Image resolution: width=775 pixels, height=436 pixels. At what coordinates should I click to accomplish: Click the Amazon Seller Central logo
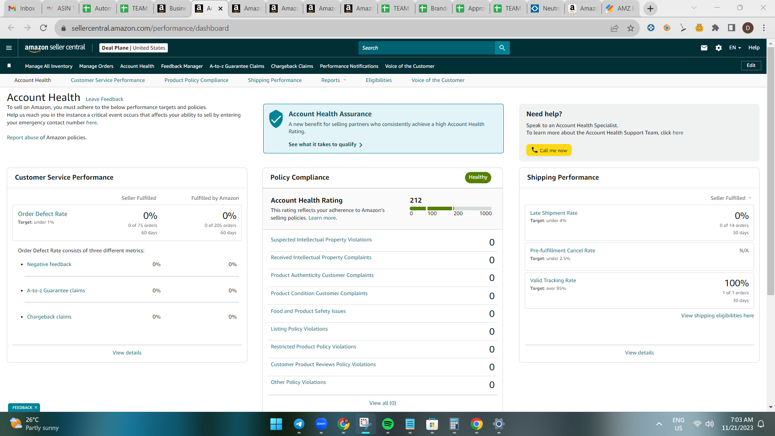55,48
